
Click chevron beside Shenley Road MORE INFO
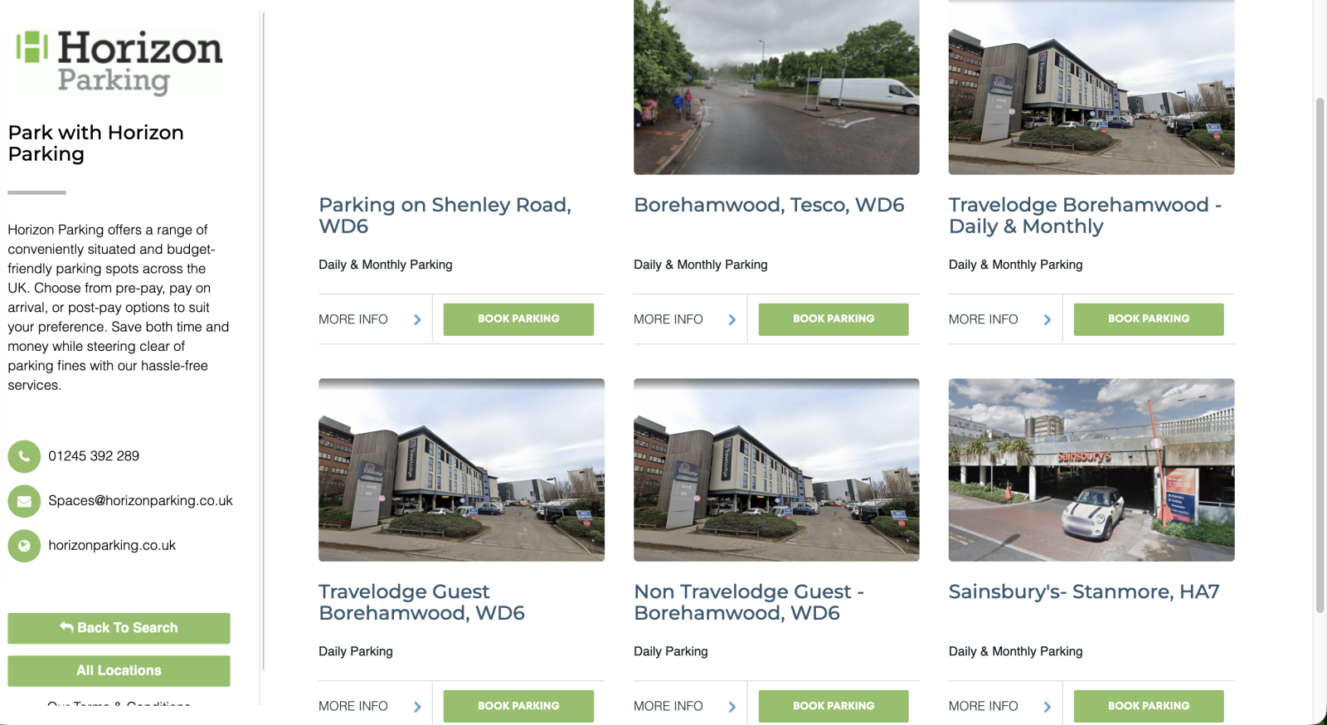(417, 319)
